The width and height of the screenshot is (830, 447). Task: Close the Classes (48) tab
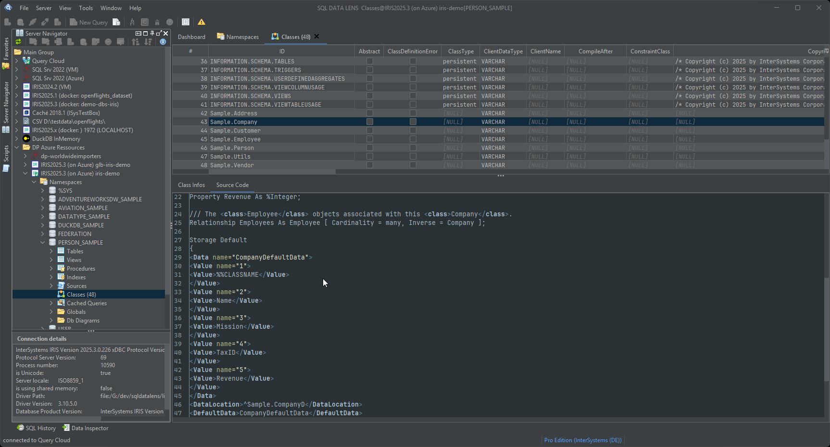[316, 37]
